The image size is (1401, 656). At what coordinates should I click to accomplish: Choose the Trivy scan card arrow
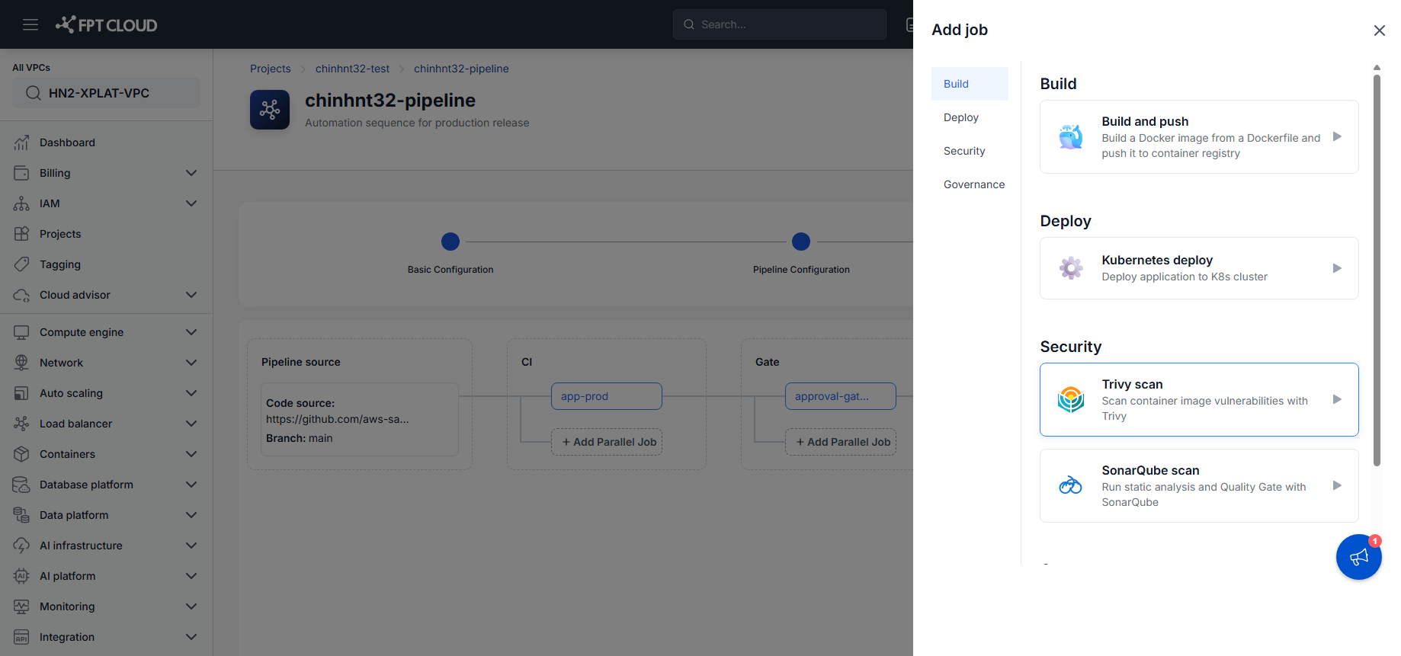pyautogui.click(x=1337, y=399)
